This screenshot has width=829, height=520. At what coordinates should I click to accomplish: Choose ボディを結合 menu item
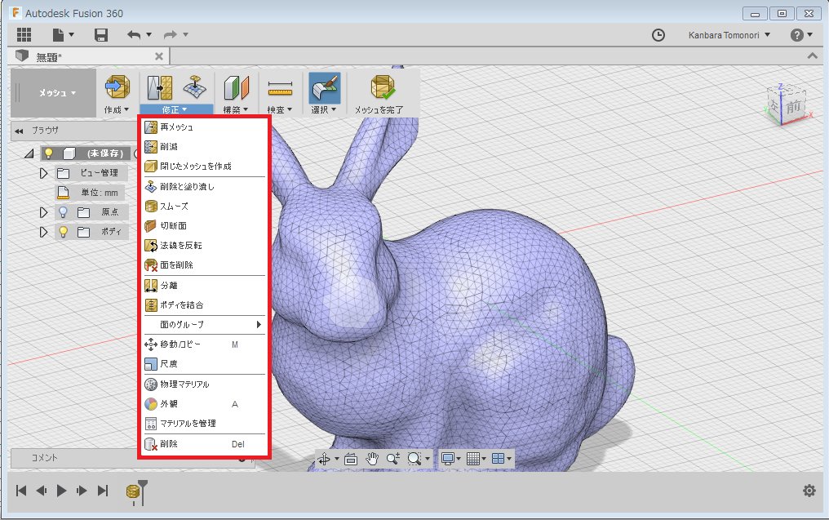tap(204, 305)
